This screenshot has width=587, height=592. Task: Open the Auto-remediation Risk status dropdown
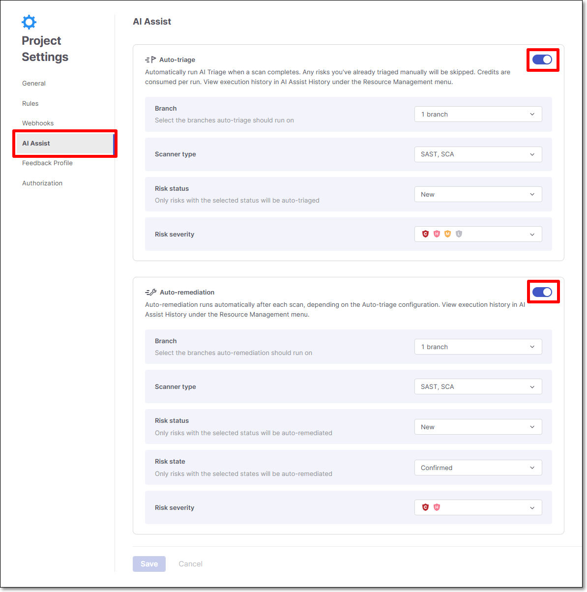point(478,427)
